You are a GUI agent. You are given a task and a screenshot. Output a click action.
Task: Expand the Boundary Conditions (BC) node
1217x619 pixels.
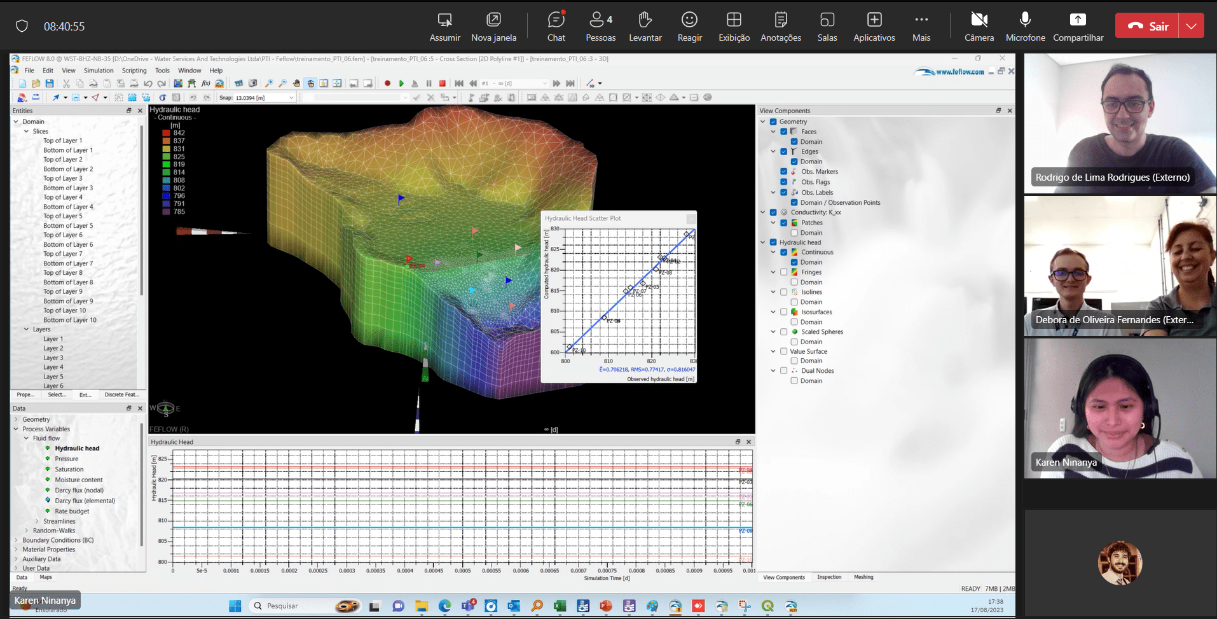pos(17,540)
